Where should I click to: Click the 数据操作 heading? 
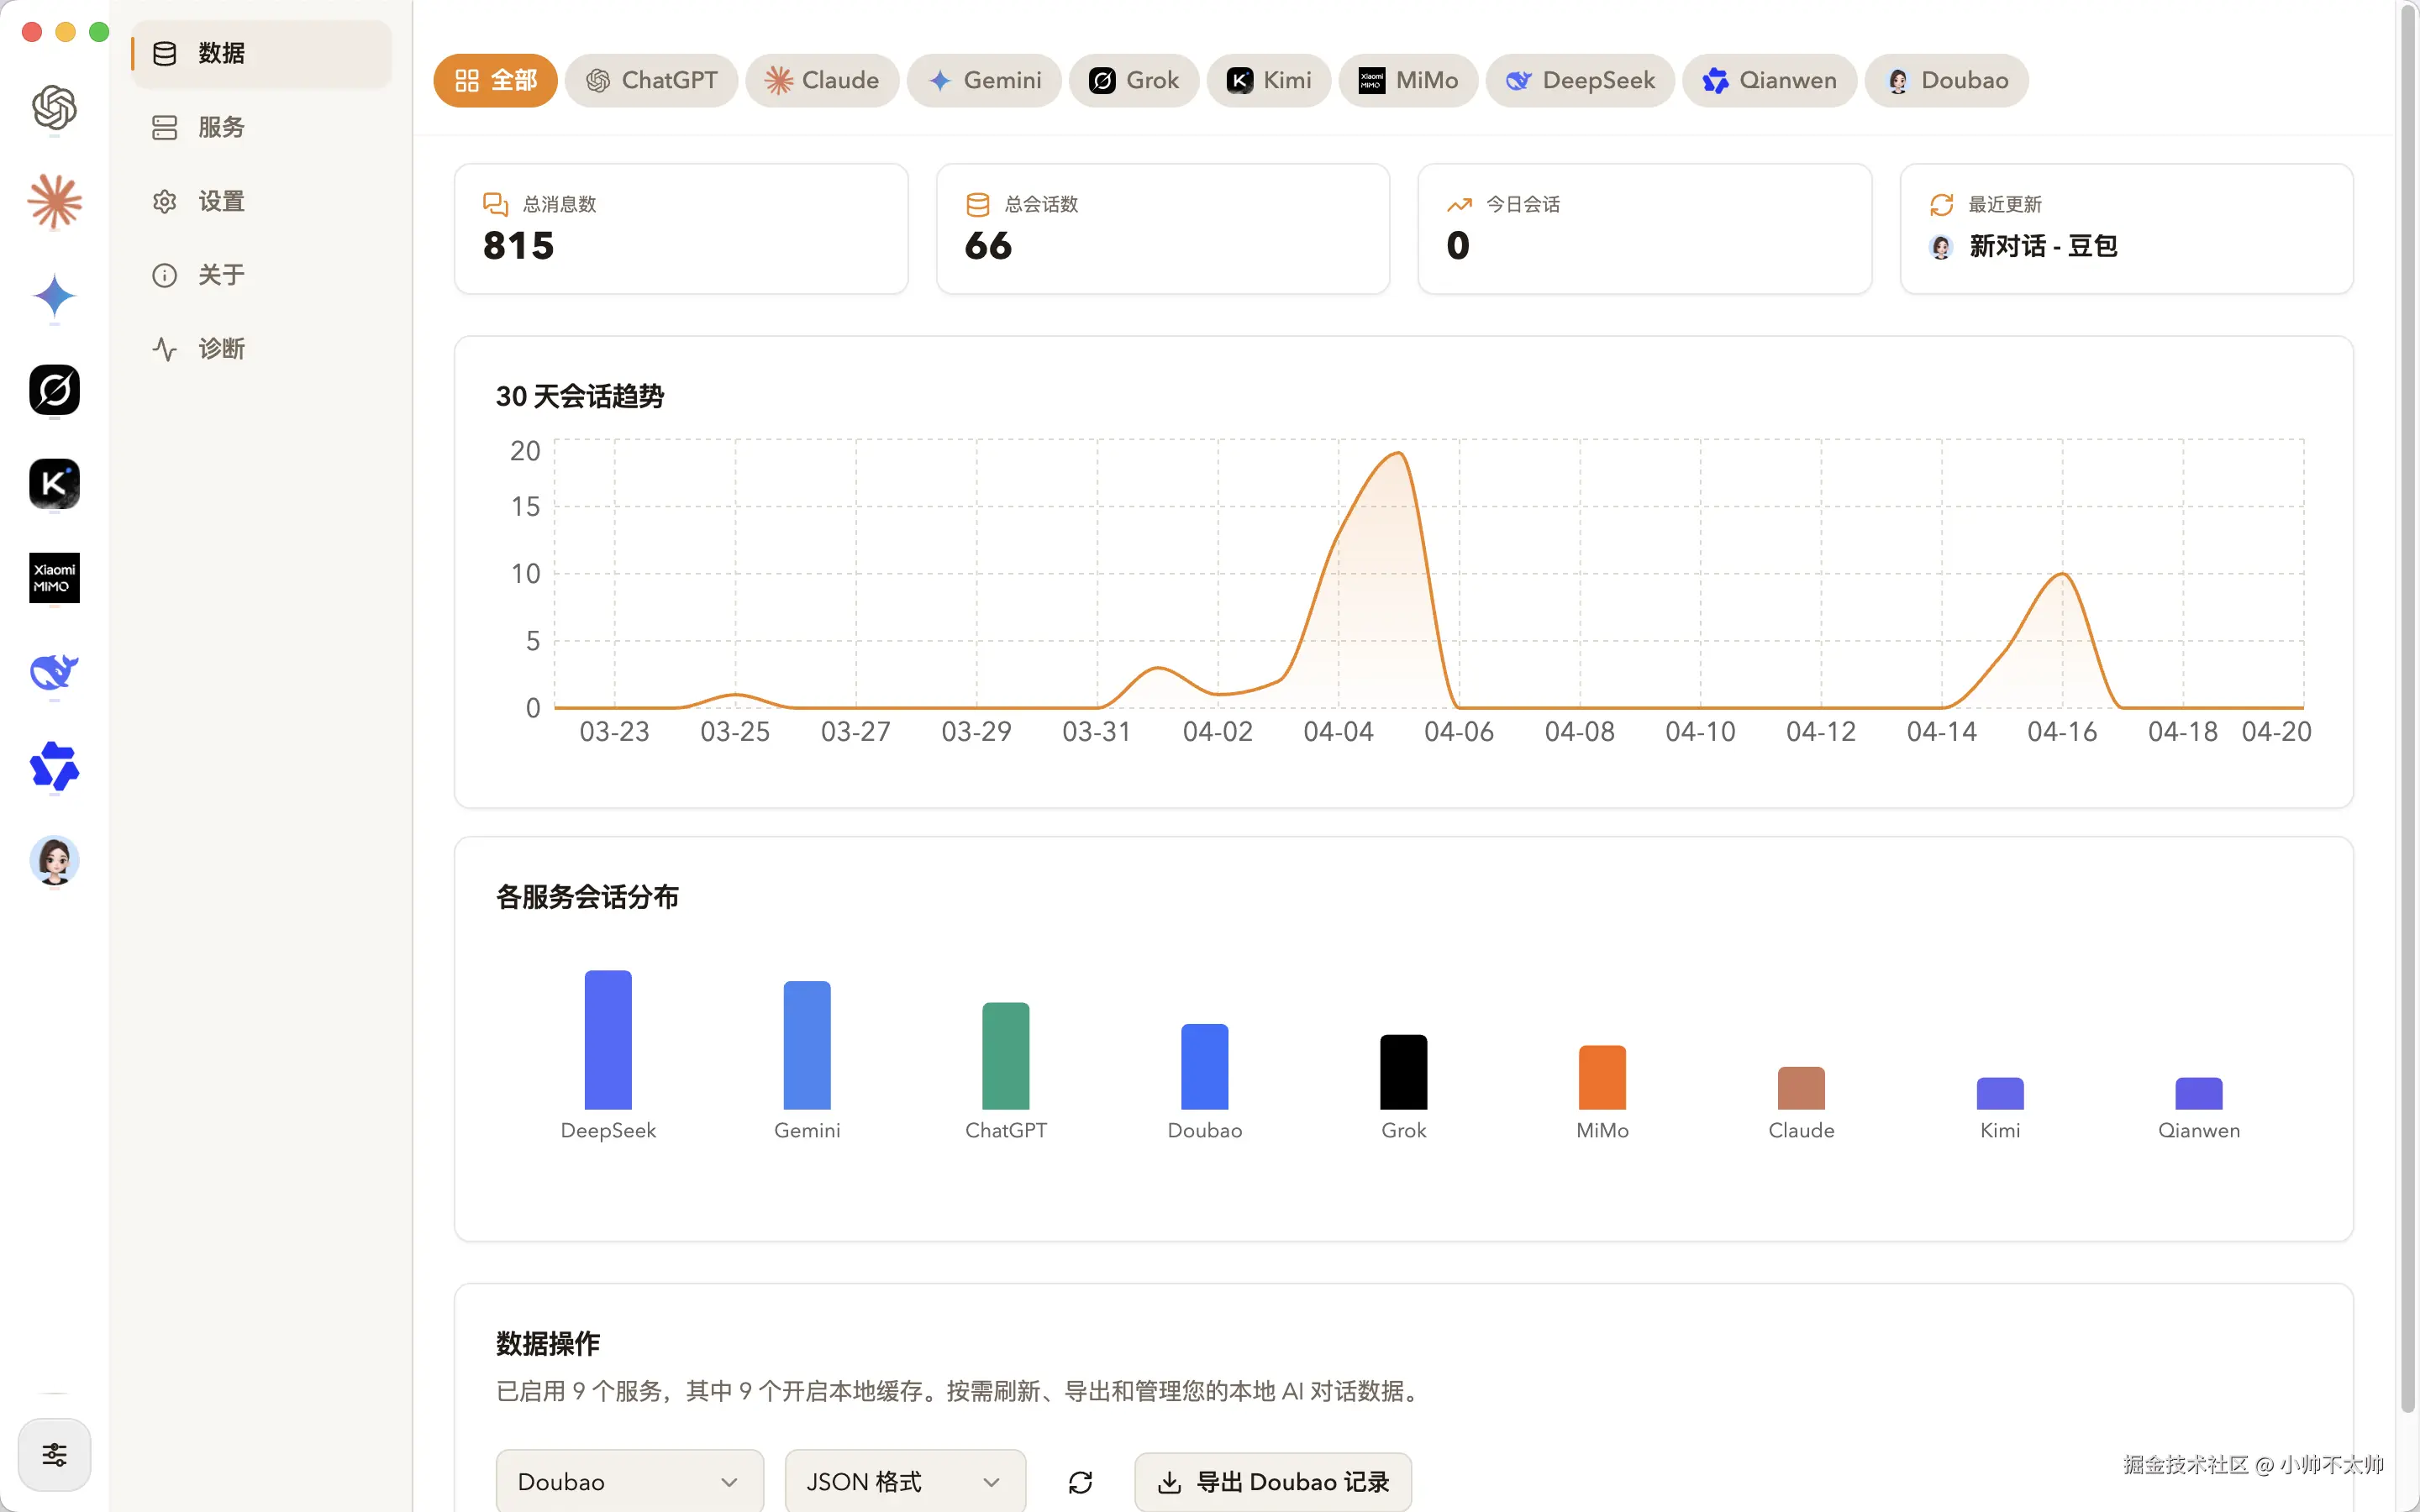548,1344
